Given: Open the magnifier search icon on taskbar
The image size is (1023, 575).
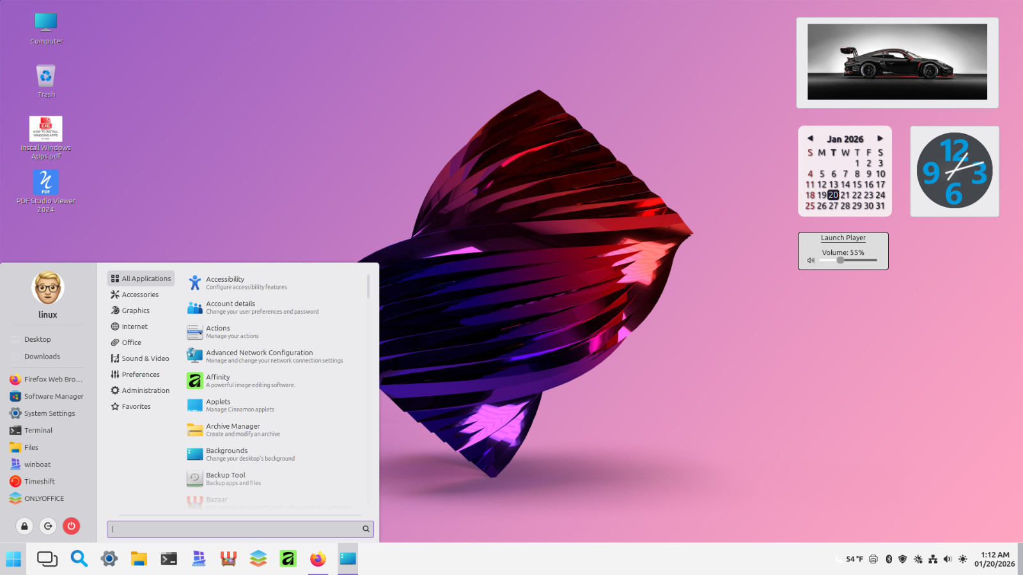Looking at the screenshot, I should click(79, 559).
